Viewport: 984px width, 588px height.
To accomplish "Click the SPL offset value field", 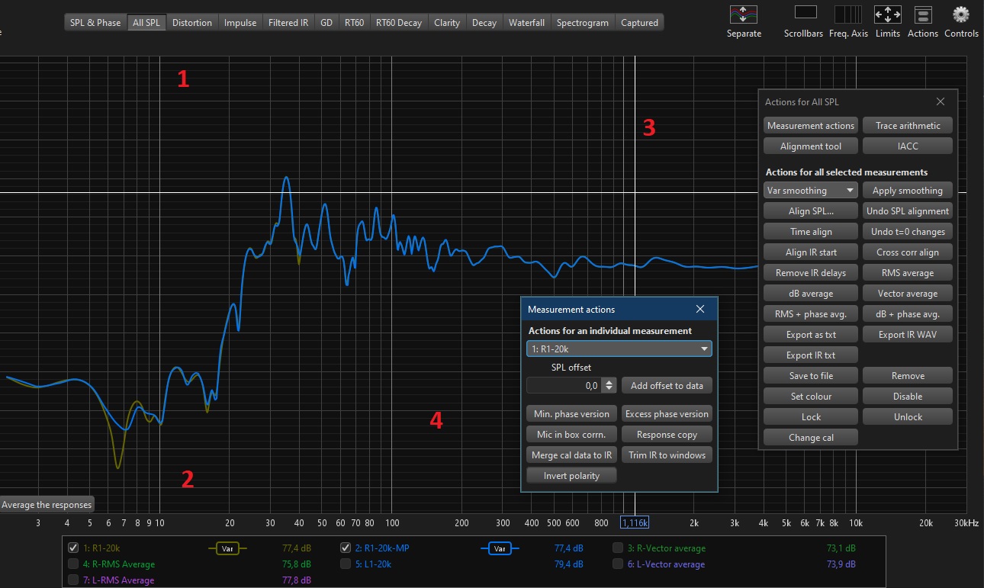I will (x=563, y=386).
